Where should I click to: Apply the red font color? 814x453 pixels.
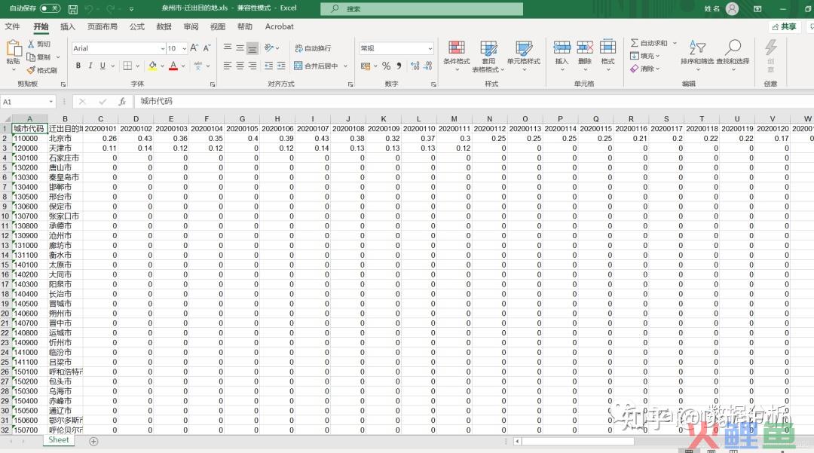pos(173,66)
